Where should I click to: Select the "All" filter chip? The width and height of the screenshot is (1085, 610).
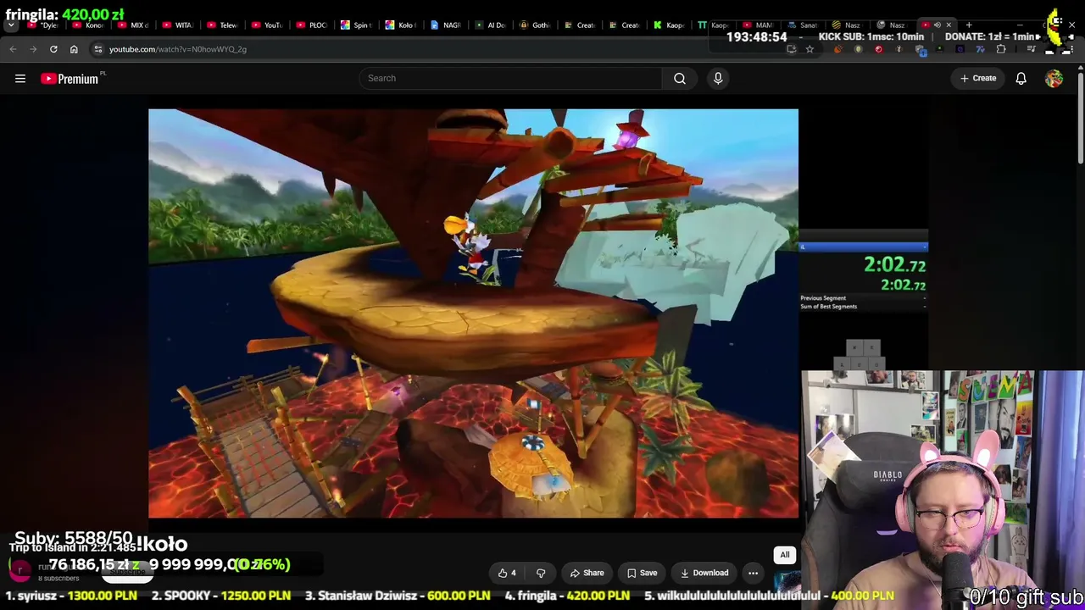(x=785, y=556)
